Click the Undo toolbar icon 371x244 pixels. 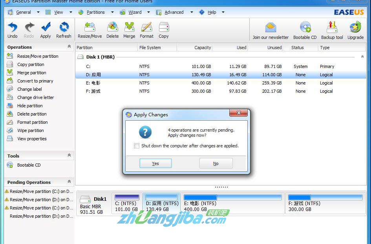13,28
